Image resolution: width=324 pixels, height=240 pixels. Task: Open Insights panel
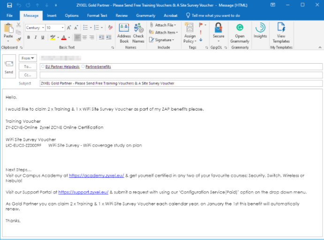tap(260, 31)
